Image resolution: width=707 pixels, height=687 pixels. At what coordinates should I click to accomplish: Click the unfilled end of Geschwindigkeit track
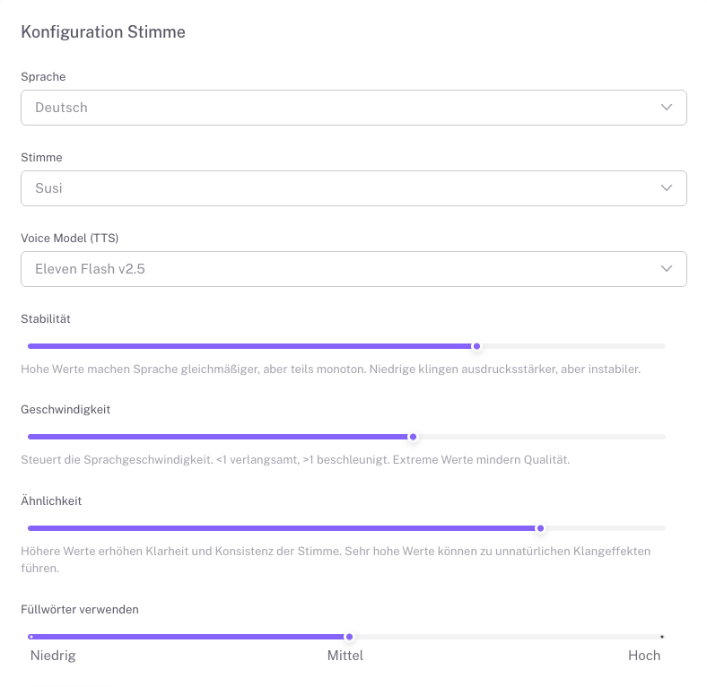point(659,437)
